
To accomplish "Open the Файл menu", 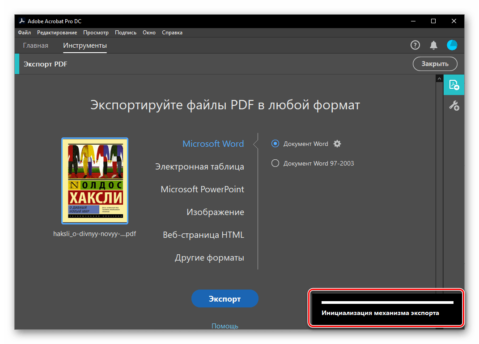I will pos(25,33).
